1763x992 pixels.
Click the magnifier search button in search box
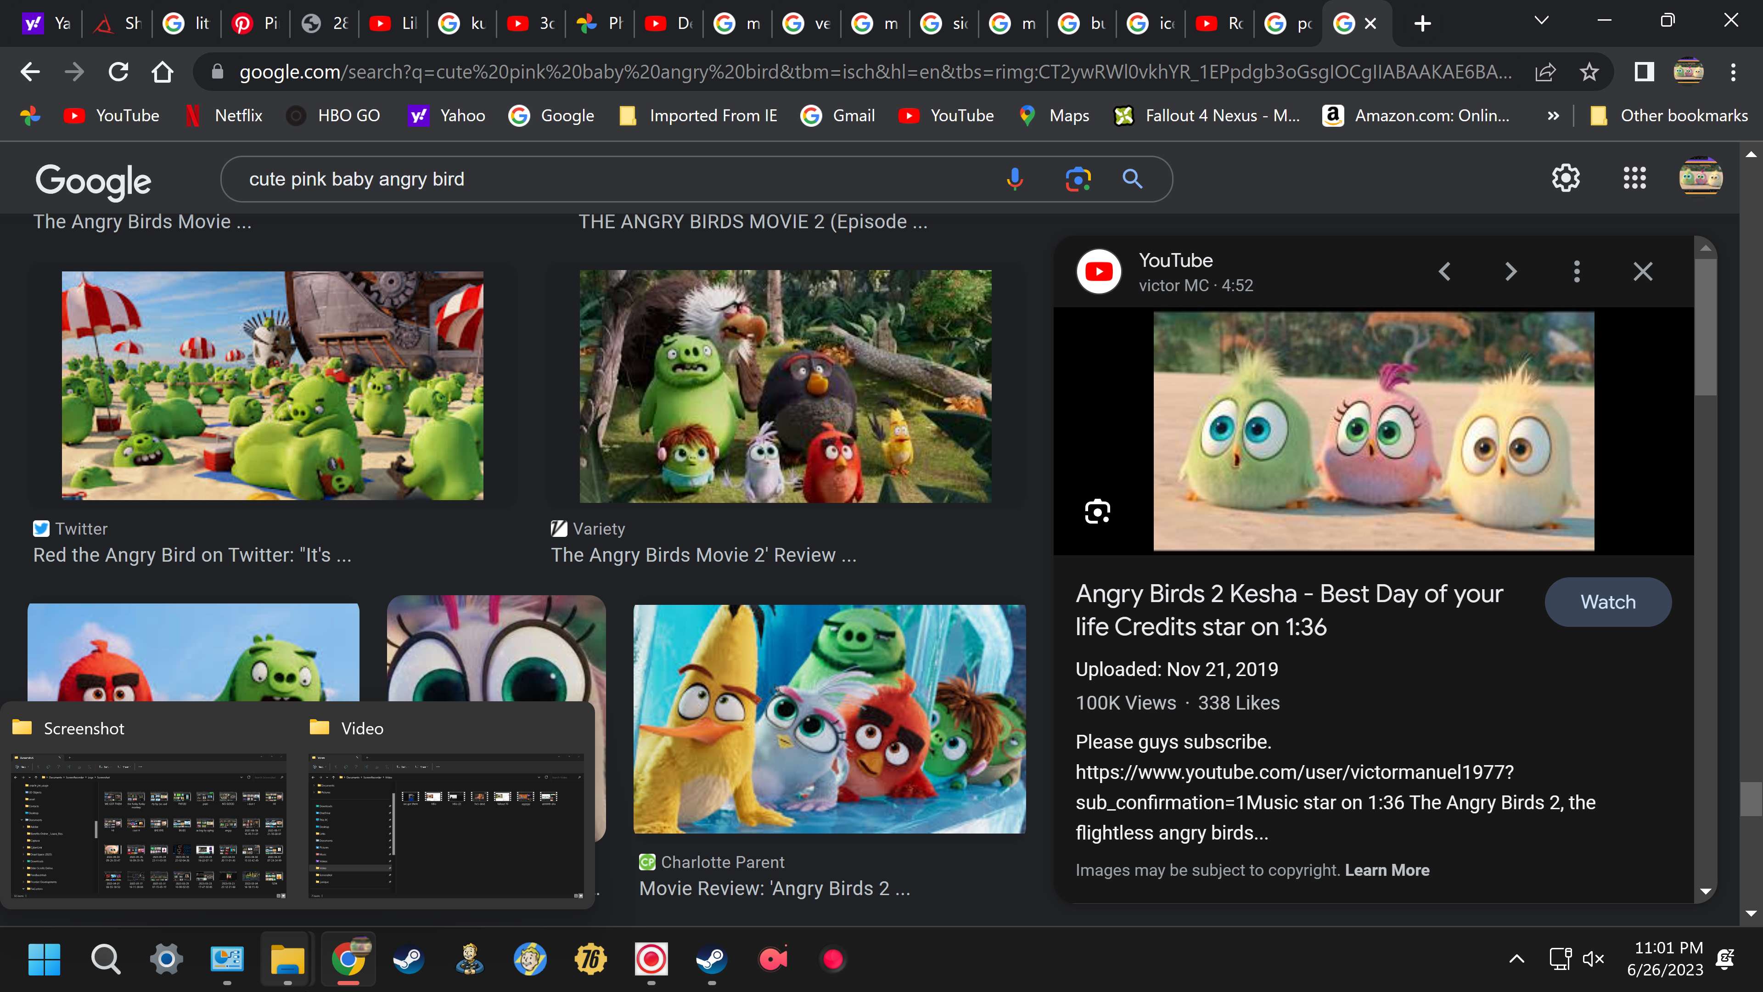[x=1133, y=180]
